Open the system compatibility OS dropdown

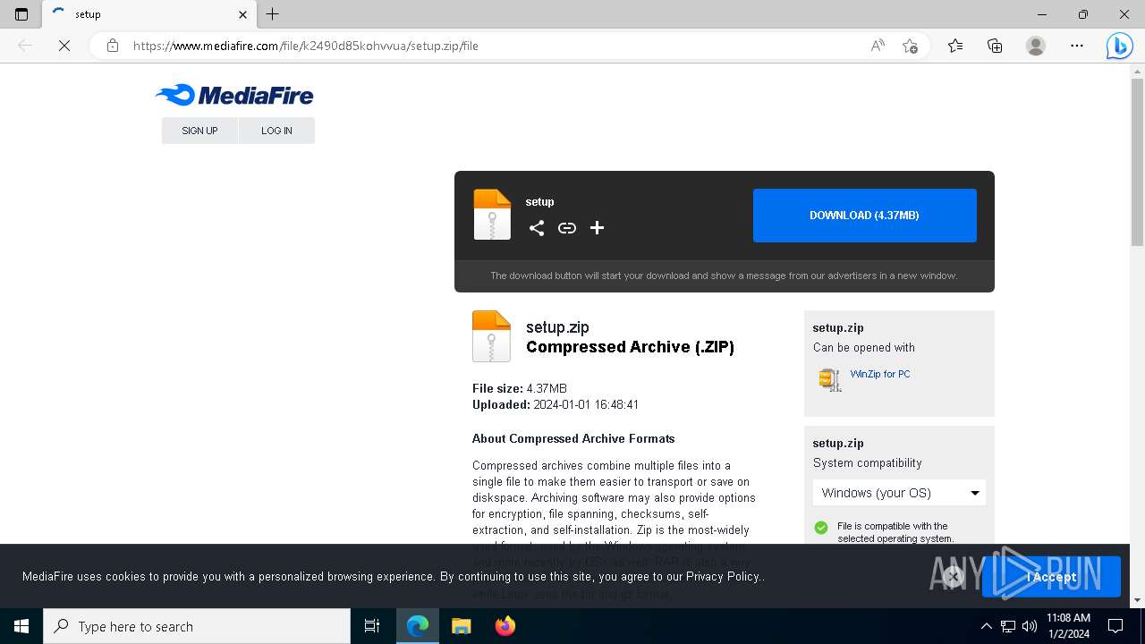(x=899, y=493)
